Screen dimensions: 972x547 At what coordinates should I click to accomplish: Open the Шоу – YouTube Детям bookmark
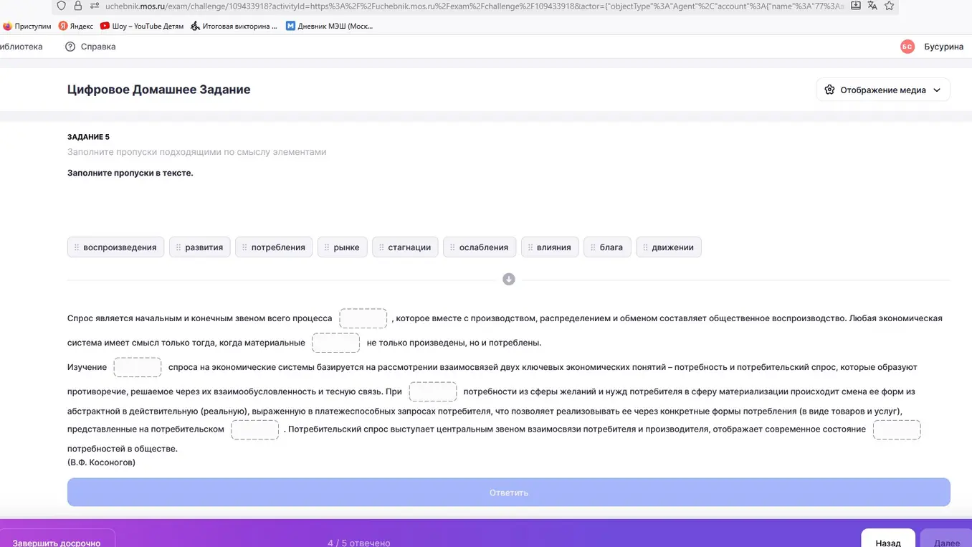142,26
